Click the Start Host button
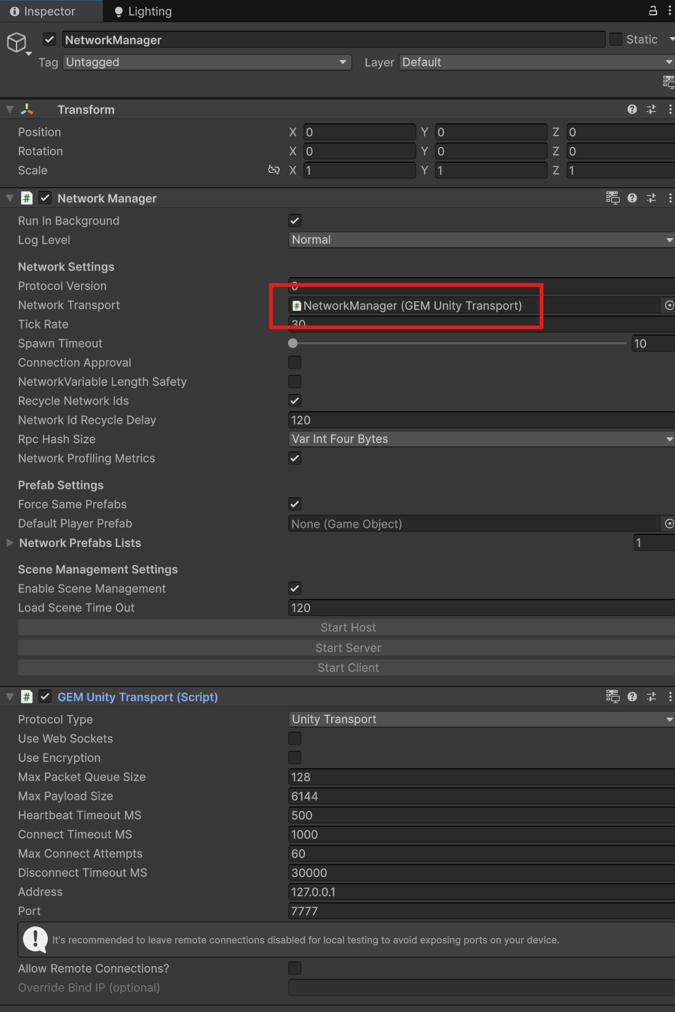Viewport: 675px width, 1012px height. [x=347, y=628]
